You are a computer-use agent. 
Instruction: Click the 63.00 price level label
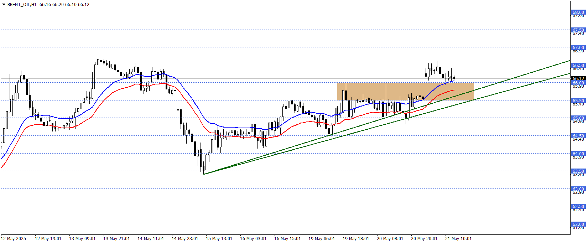tap(578, 189)
